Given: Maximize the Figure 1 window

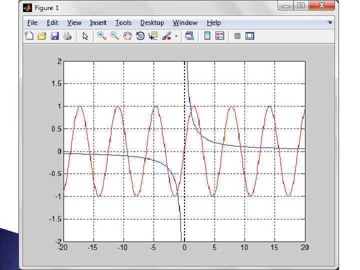Looking at the screenshot, I should (301, 5).
